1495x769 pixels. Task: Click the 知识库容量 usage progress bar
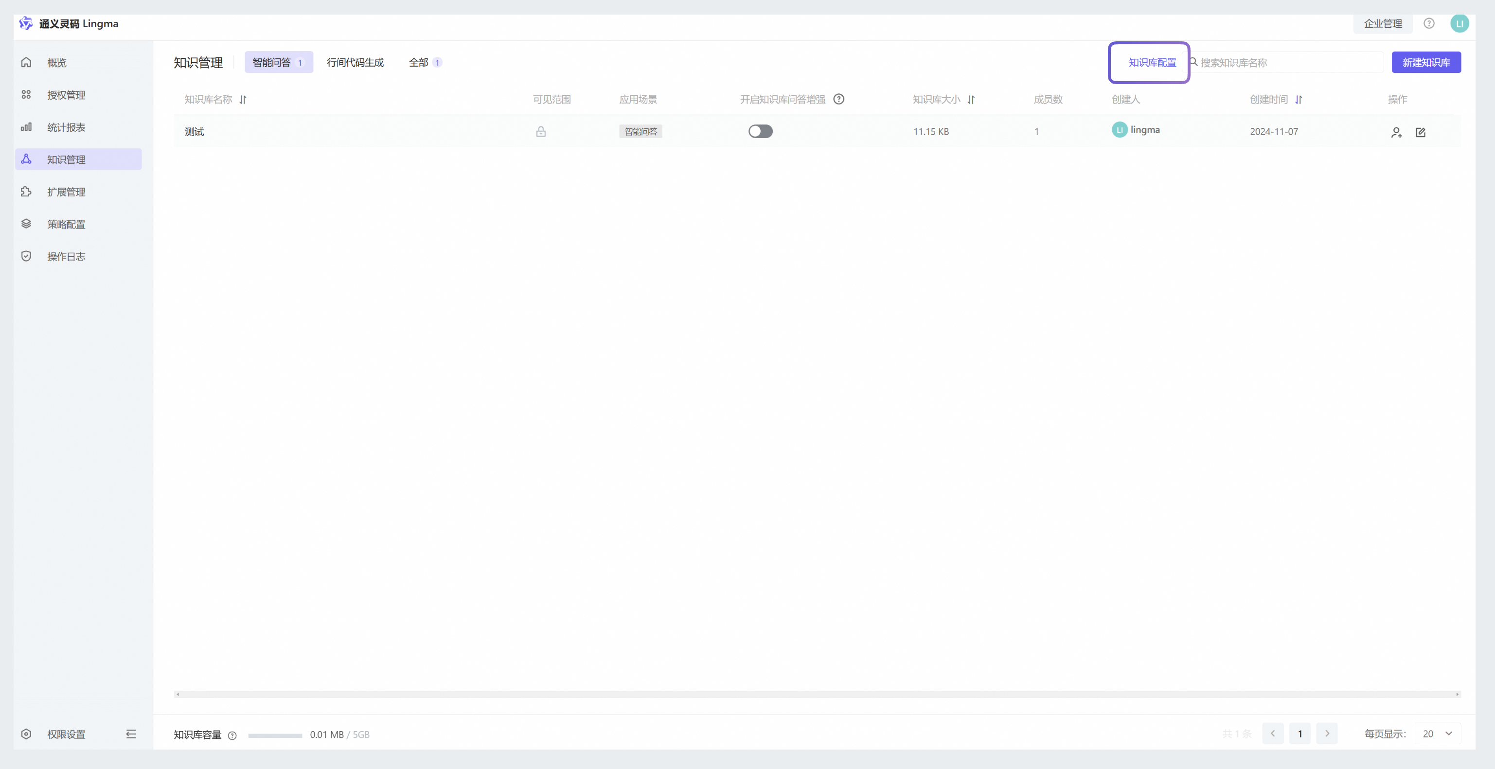click(275, 735)
